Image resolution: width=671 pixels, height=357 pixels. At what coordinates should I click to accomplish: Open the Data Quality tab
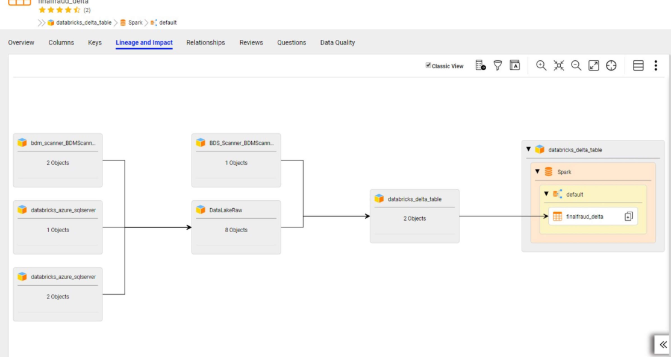coord(337,43)
